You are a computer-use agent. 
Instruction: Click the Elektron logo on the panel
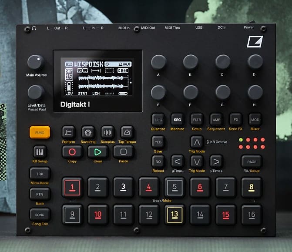point(255,42)
